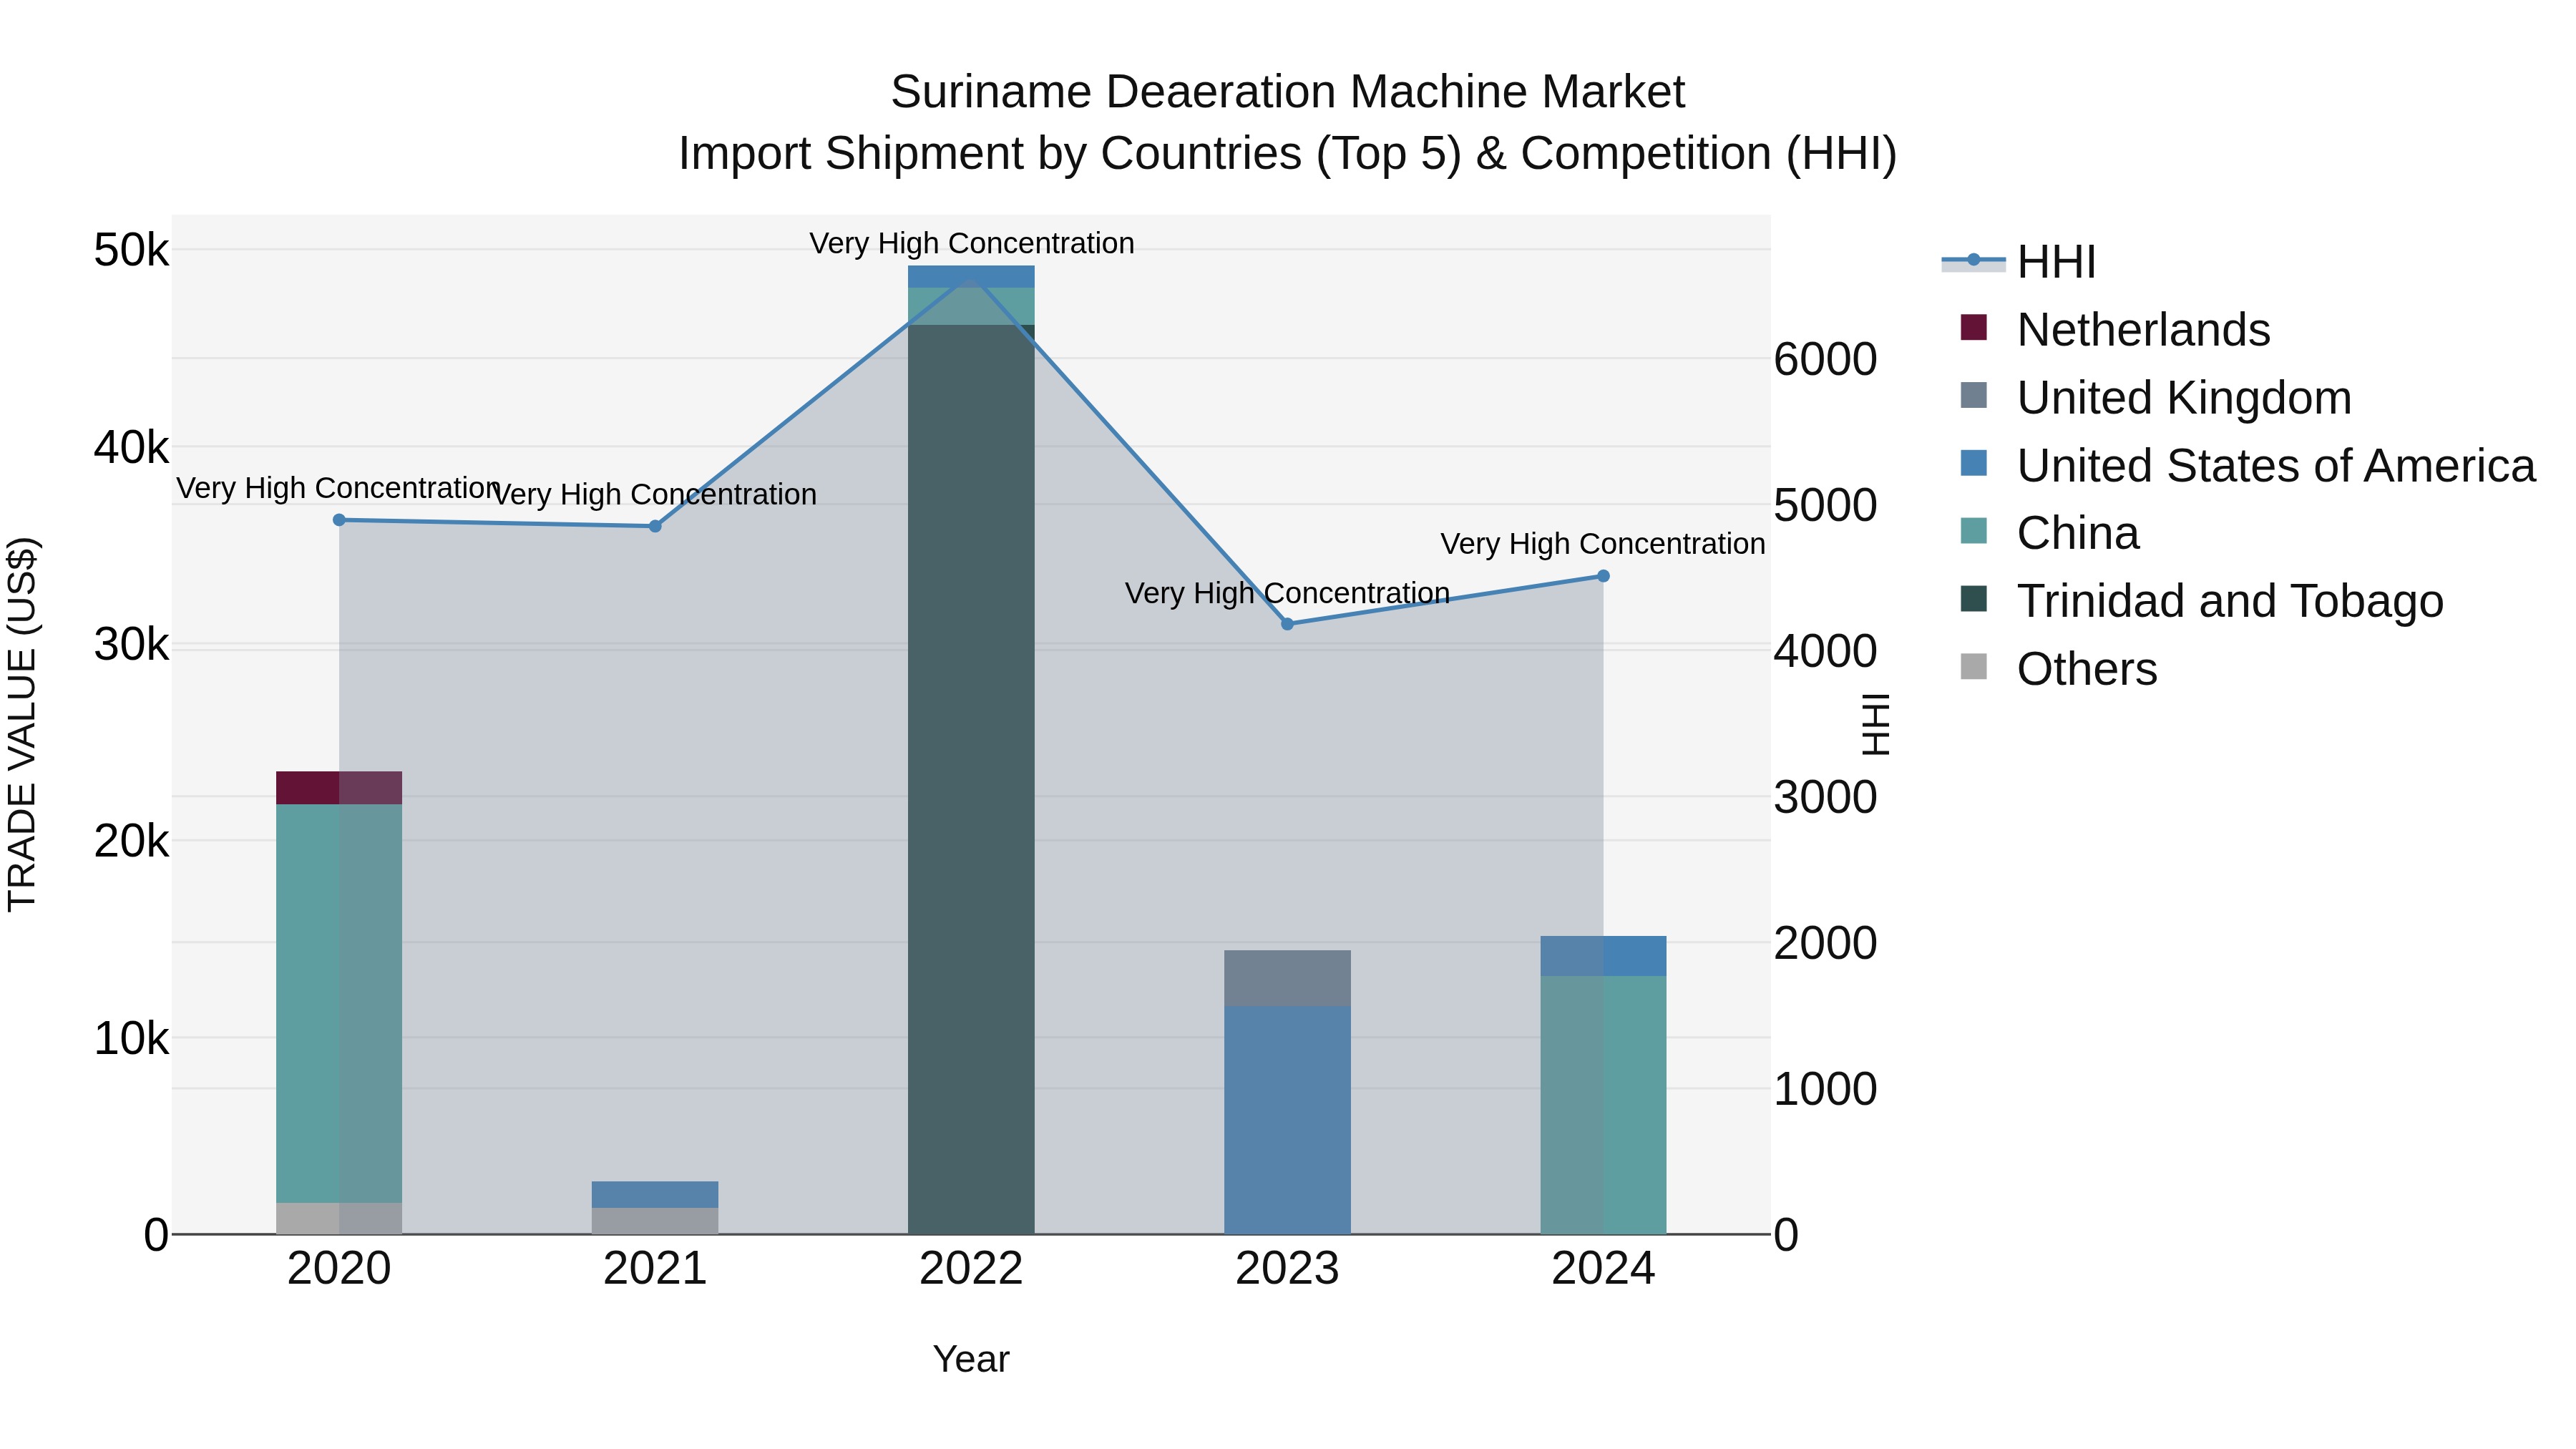The width and height of the screenshot is (2576, 1449).
Task: Click the 2023 Very High Concentration annotation
Action: (x=1287, y=593)
